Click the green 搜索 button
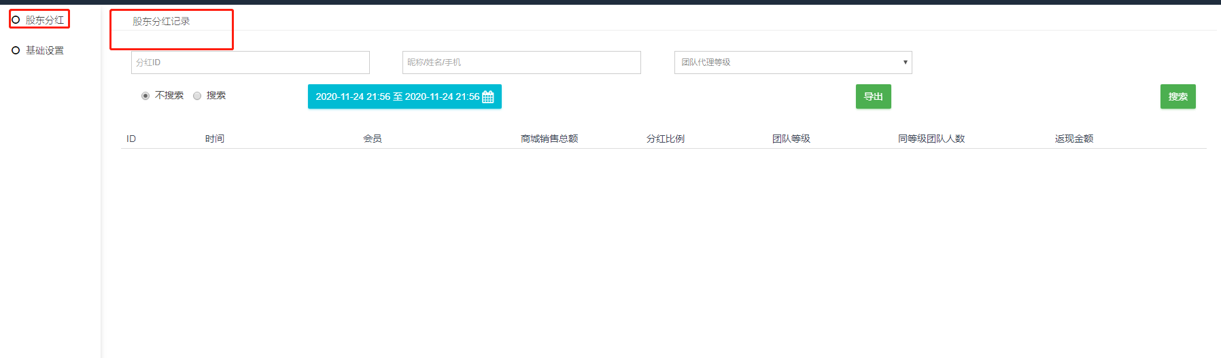 [1178, 96]
